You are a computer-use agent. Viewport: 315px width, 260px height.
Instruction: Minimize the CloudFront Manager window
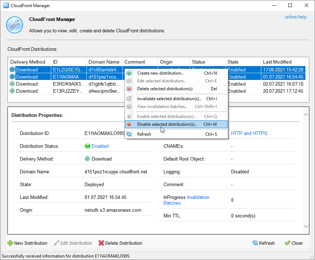[x=274, y=5]
